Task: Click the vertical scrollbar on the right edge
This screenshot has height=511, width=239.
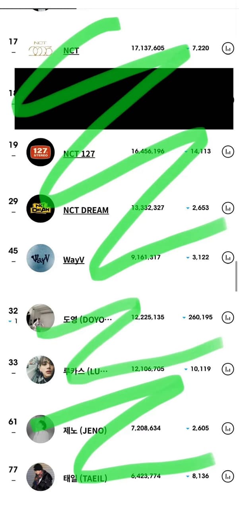Action: point(237,276)
